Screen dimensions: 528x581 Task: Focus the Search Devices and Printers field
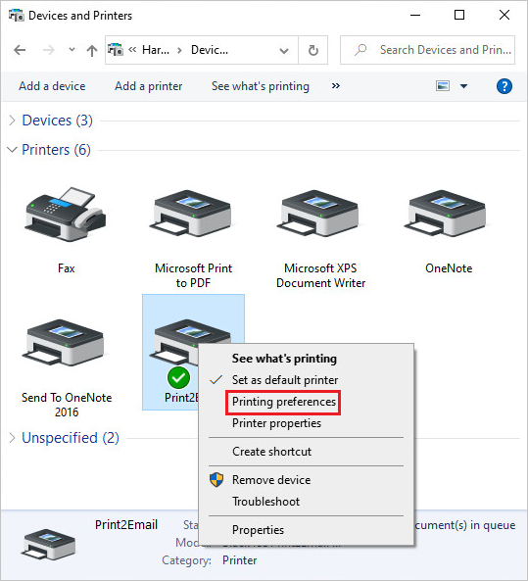(x=427, y=50)
